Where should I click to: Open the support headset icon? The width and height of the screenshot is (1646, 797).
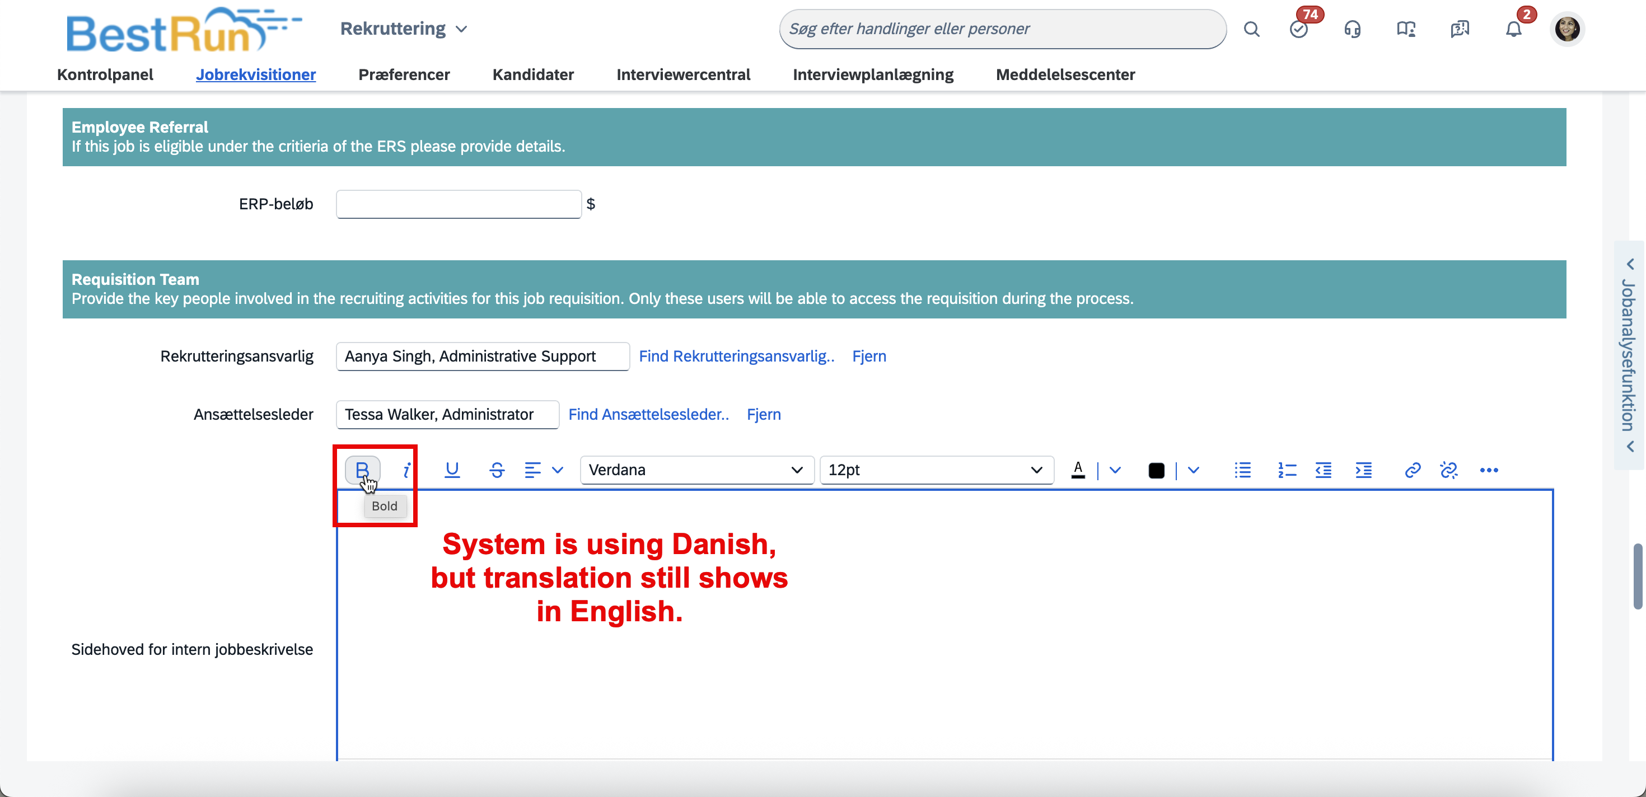coord(1352,29)
